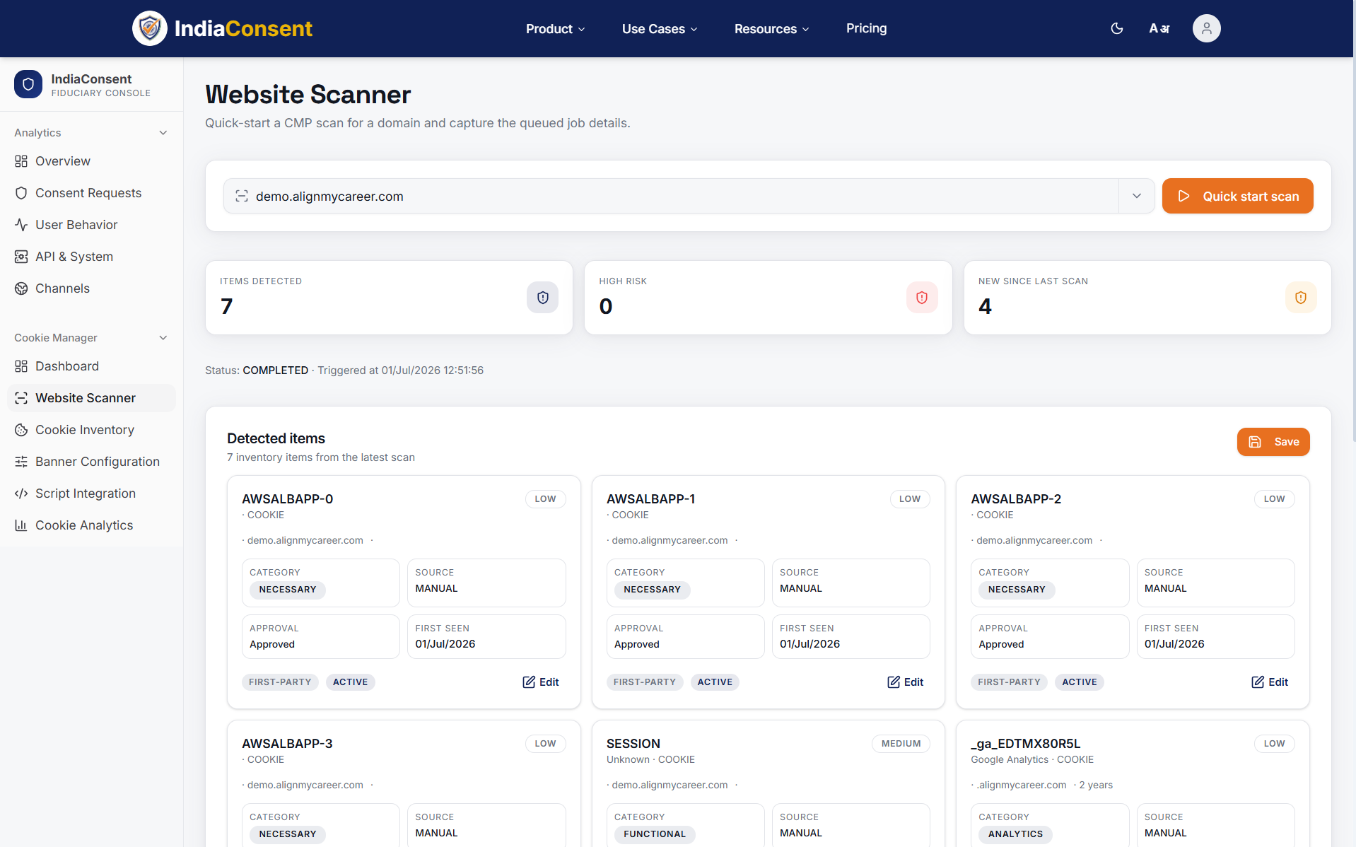Click the edit pencil icon on AWSALBAPP-1

894,682
